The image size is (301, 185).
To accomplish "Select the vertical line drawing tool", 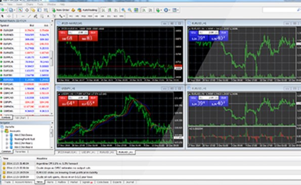I will pos(17,16).
